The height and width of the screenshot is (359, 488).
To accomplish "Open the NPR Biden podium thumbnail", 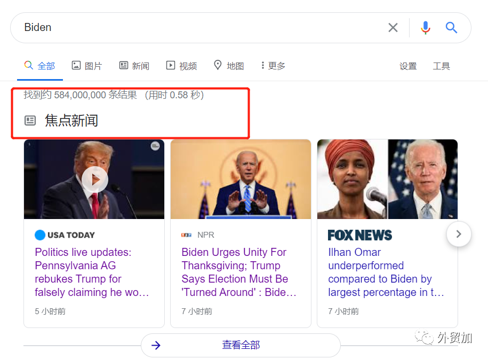I will coord(241,179).
